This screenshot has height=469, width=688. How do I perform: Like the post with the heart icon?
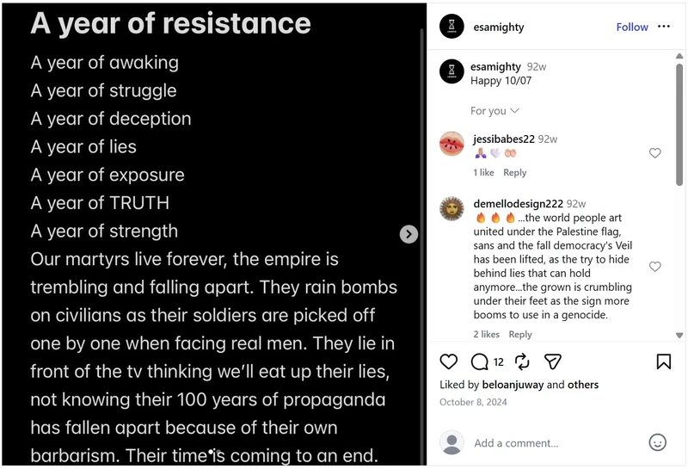pos(448,361)
